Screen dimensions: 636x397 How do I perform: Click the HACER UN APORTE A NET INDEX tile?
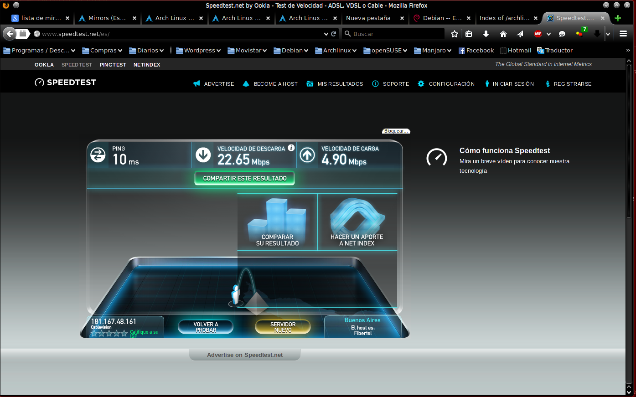pyautogui.click(x=357, y=222)
